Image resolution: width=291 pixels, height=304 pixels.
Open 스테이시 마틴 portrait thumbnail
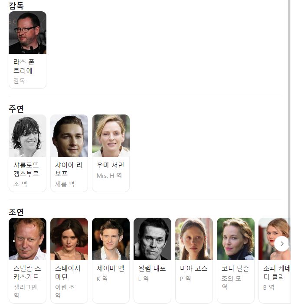(69, 239)
